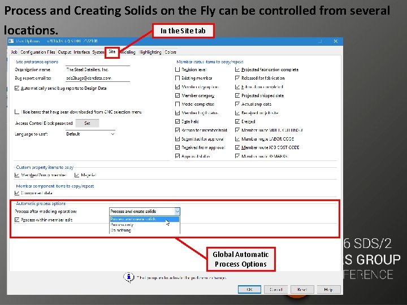Collapse the Process after modeling operation dropdown
Viewport: 407px width, 305px height.
pyautogui.click(x=177, y=211)
